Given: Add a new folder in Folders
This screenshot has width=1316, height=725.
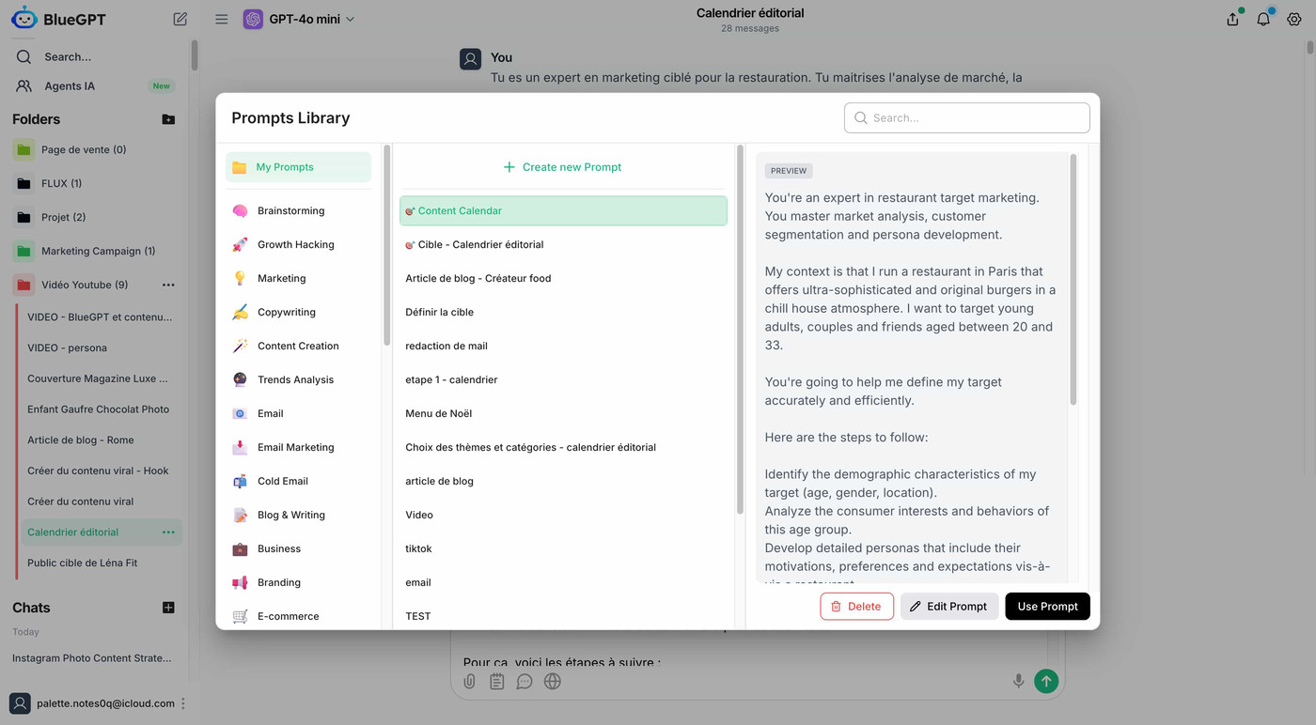Looking at the screenshot, I should pos(168,119).
